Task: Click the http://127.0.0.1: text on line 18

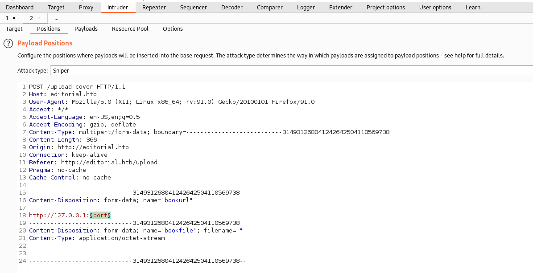Action: [59, 215]
